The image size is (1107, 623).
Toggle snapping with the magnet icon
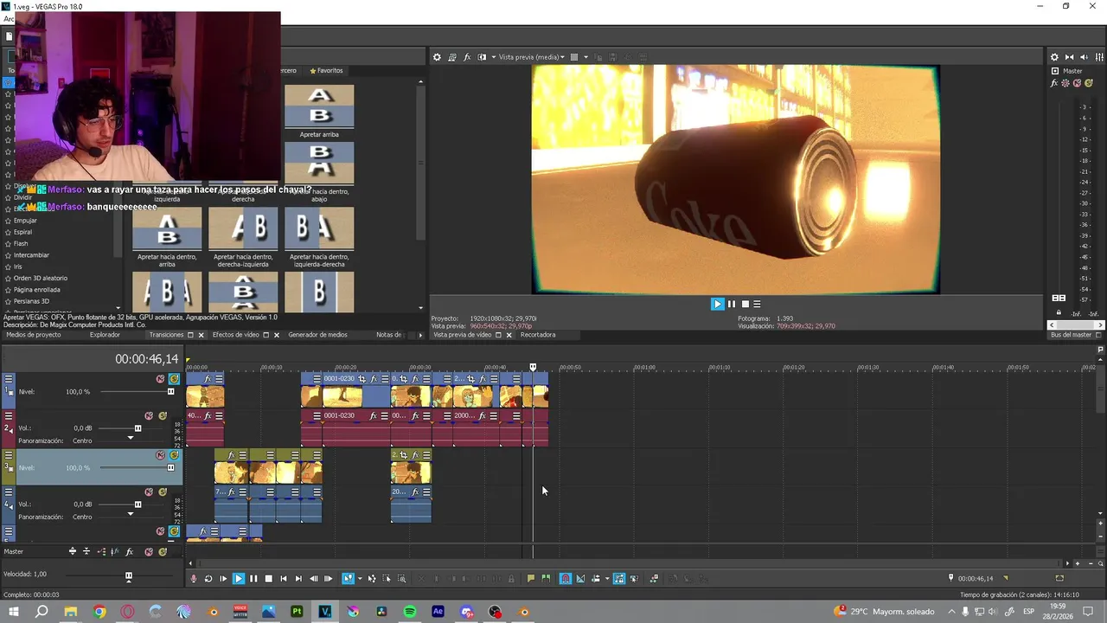coord(566,579)
